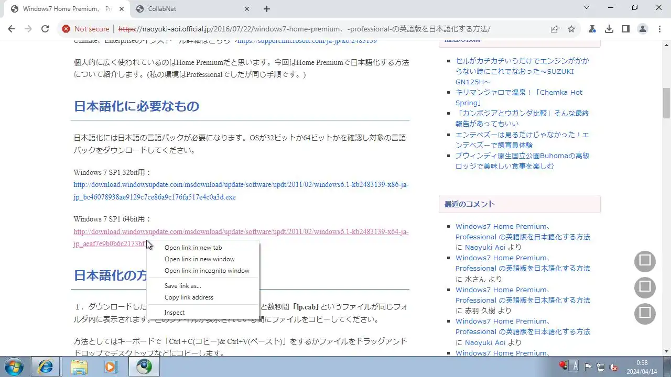Launch Internet Explorer from the taskbar
The height and width of the screenshot is (377, 671).
(46, 367)
